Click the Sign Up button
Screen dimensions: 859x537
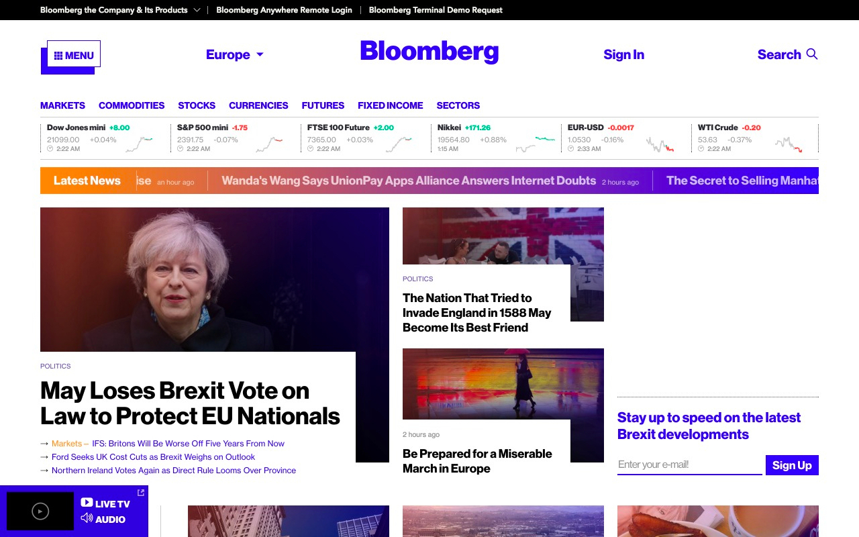(x=792, y=465)
